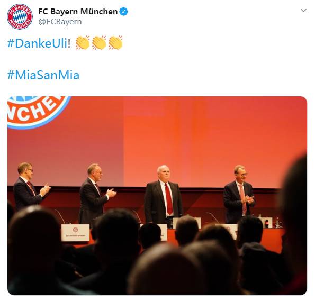The height and width of the screenshot is (301, 315).
Task: Click the middle clapping hands emoji
Action: 99,42
